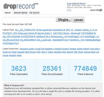Click the file path input field
104x97 pixels.
click(x=29, y=19)
